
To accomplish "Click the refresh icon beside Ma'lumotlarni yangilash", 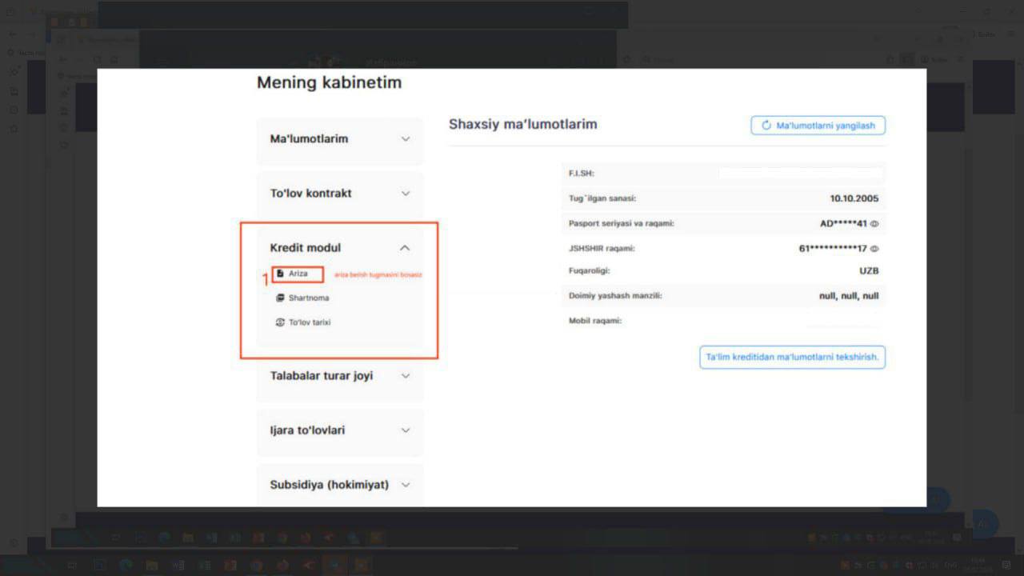I will click(766, 126).
